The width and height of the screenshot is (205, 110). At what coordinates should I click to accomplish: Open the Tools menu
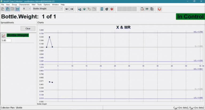(40, 5)
